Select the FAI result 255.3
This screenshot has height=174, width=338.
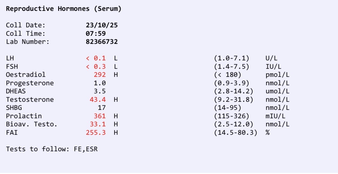click(x=96, y=132)
